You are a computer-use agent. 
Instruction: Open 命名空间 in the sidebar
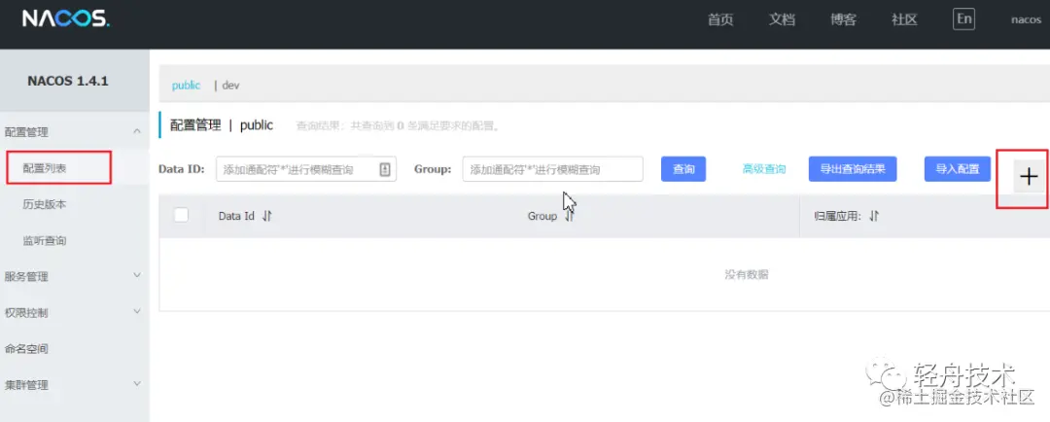(x=26, y=349)
